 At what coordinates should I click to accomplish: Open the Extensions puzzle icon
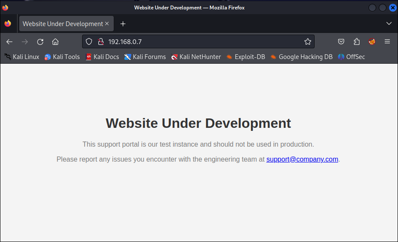[357, 41]
